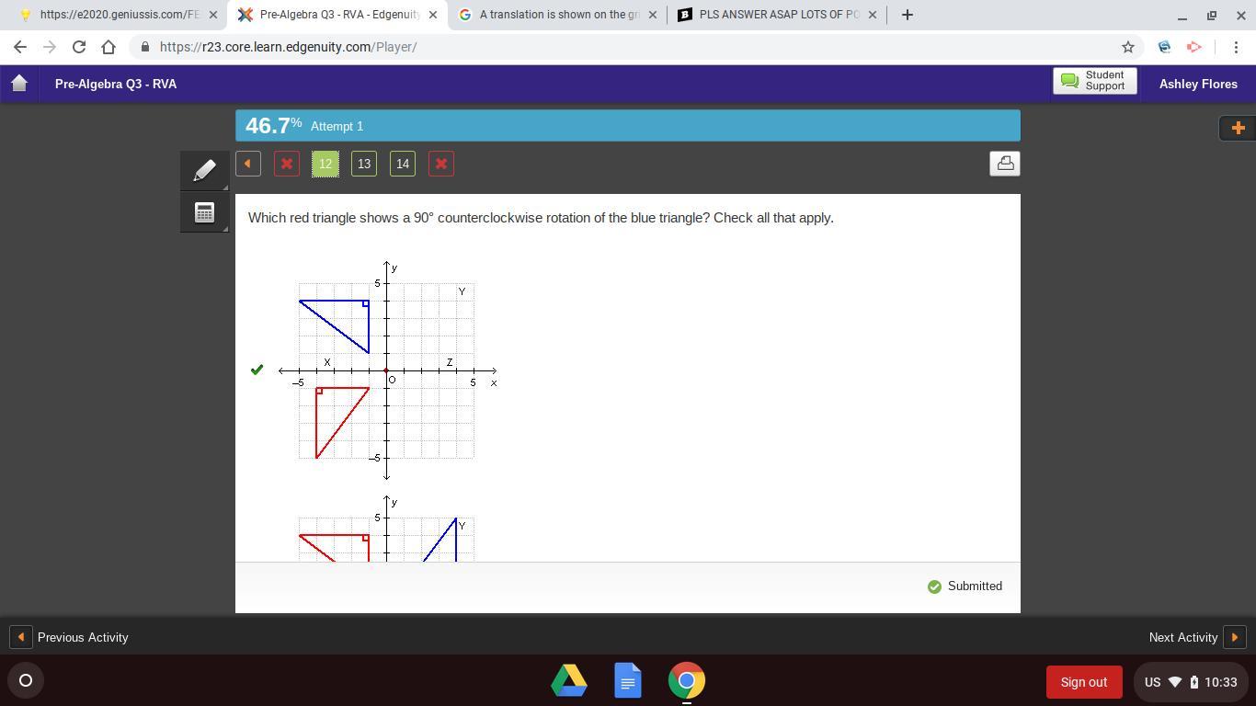Open the calculator tool
Image resolution: width=1256 pixels, height=706 pixels.
(204, 212)
